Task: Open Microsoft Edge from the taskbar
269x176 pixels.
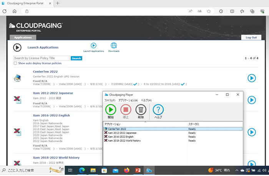Action: 82,170
